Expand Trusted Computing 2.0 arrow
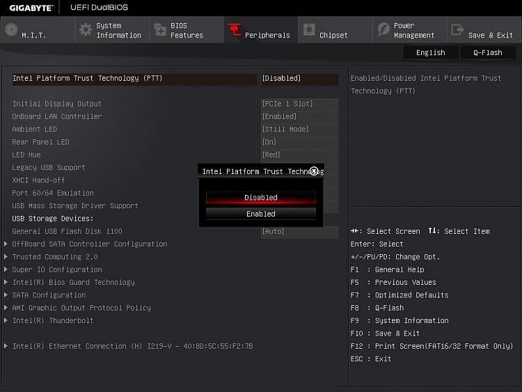 coord(6,256)
